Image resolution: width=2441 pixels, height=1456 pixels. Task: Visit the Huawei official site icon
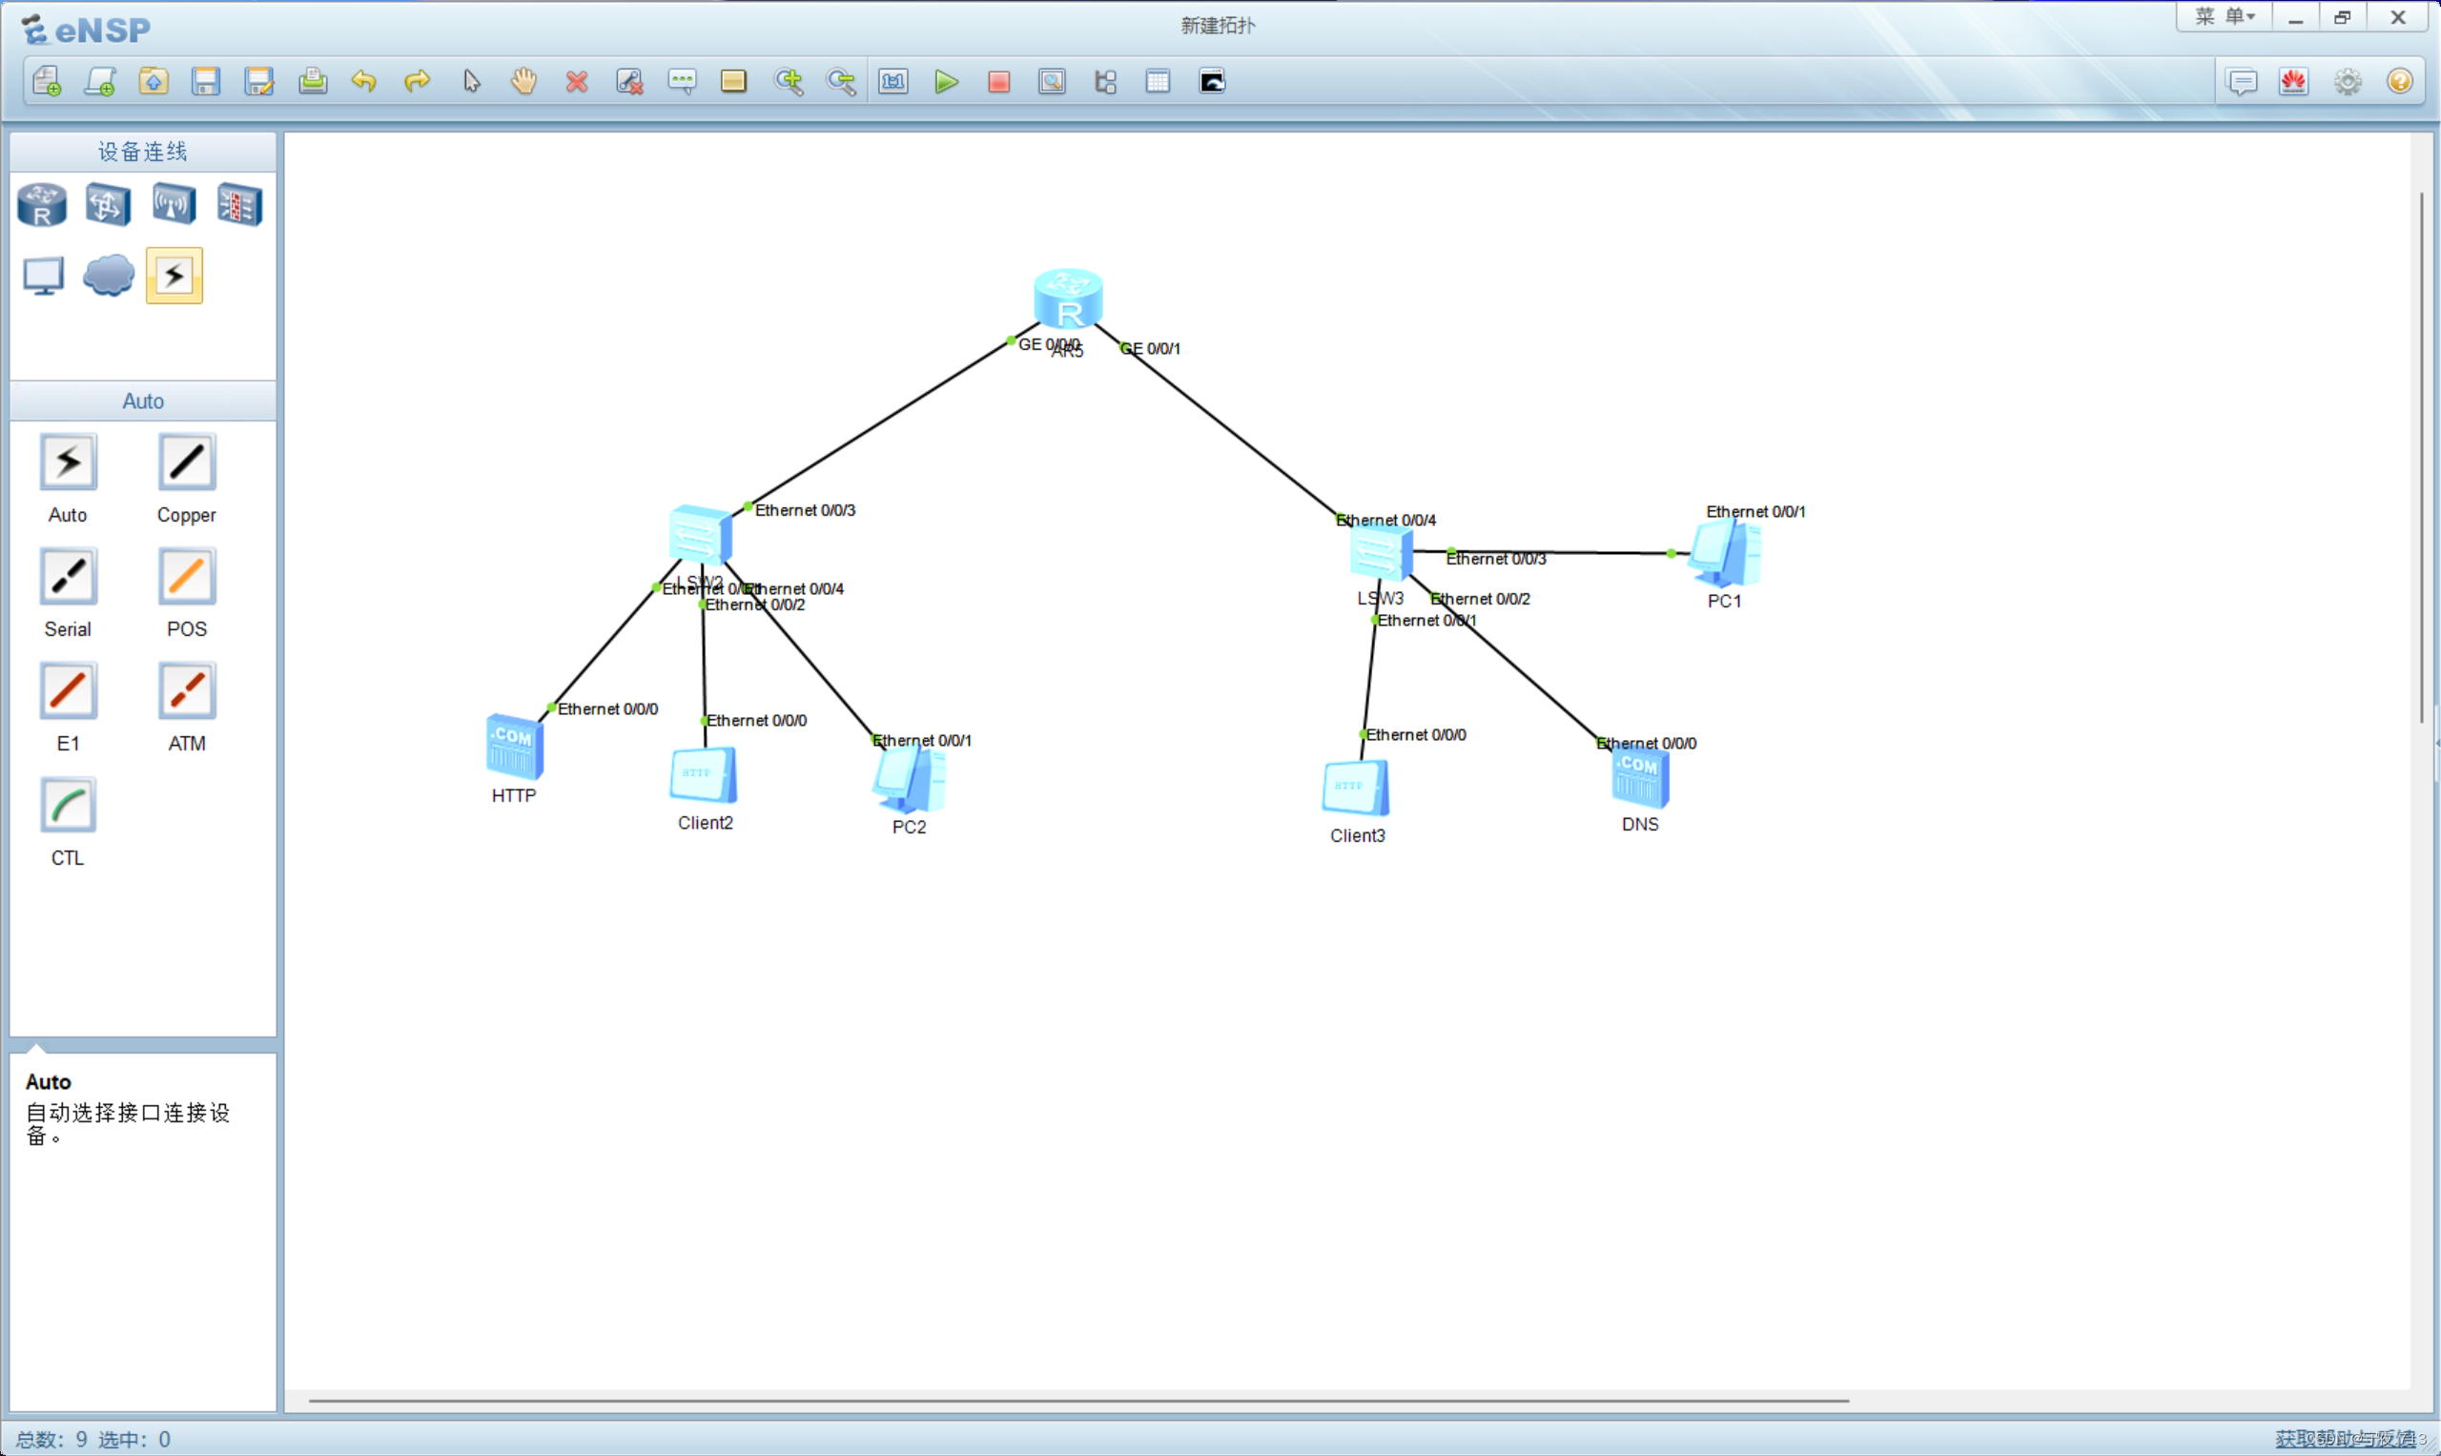2295,81
